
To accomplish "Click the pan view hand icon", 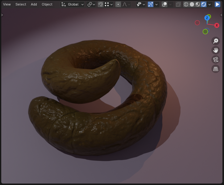I will 216,50.
